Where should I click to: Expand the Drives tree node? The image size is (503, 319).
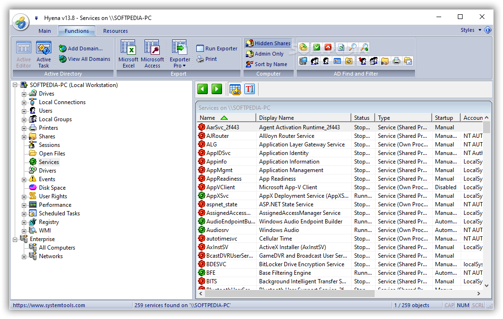(x=24, y=94)
